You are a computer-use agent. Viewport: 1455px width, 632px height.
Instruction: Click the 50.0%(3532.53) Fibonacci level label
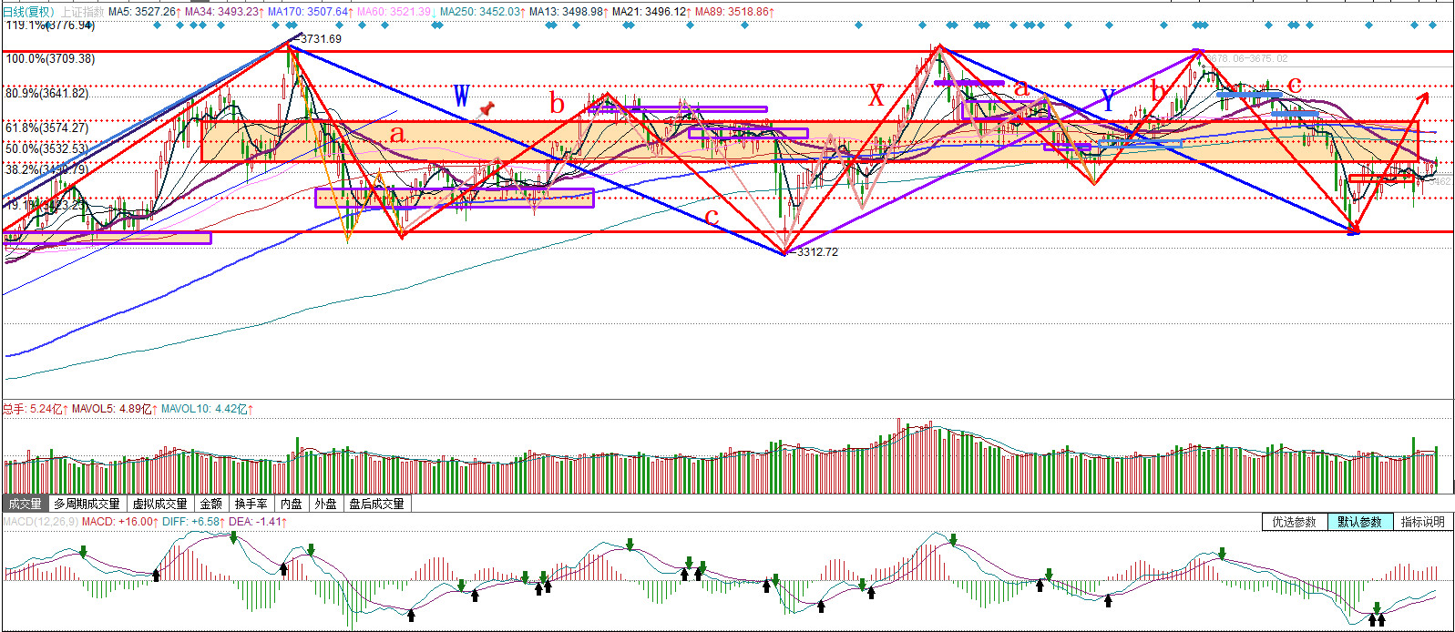click(47, 148)
